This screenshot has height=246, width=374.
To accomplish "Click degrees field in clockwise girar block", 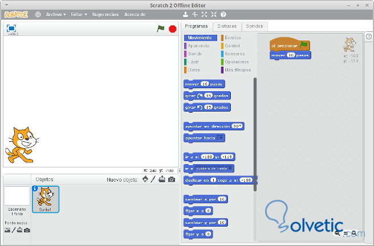I will pyautogui.click(x=208, y=96).
